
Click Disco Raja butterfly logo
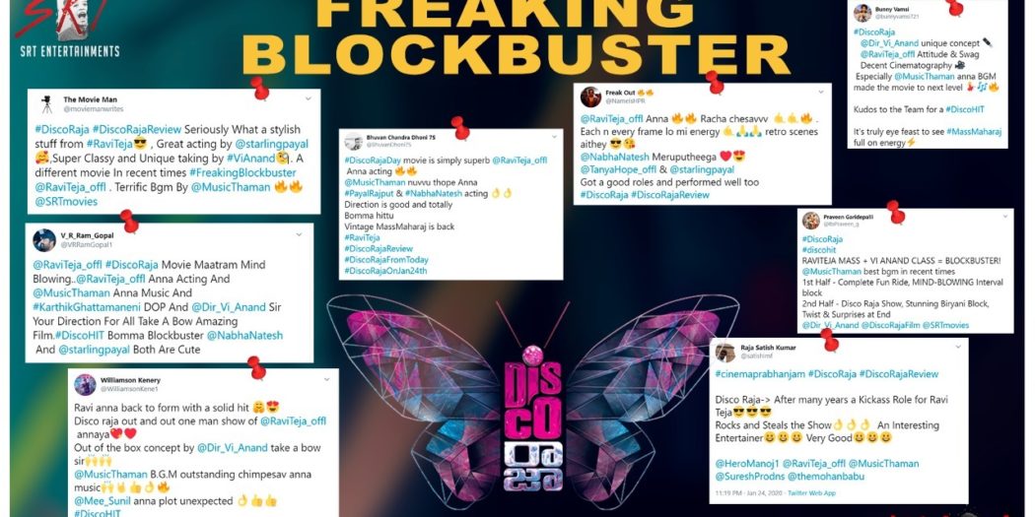coord(532,394)
